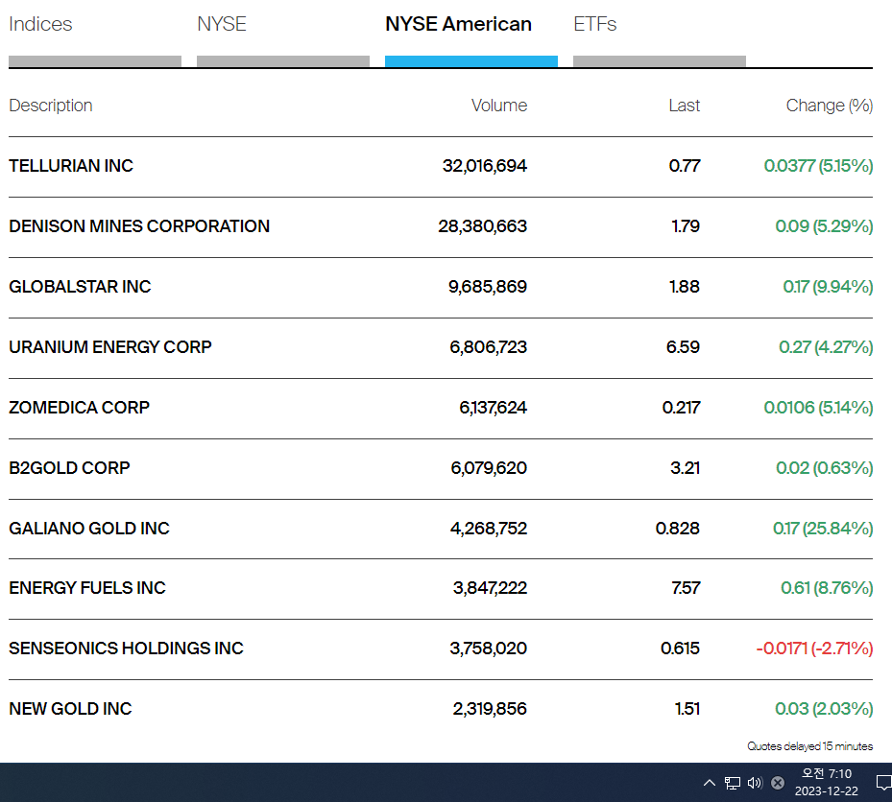Click Senseonics volume 3,758,020

[x=488, y=648]
